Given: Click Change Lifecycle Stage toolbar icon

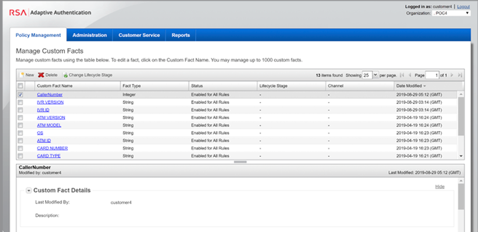Looking at the screenshot, I should pos(65,75).
